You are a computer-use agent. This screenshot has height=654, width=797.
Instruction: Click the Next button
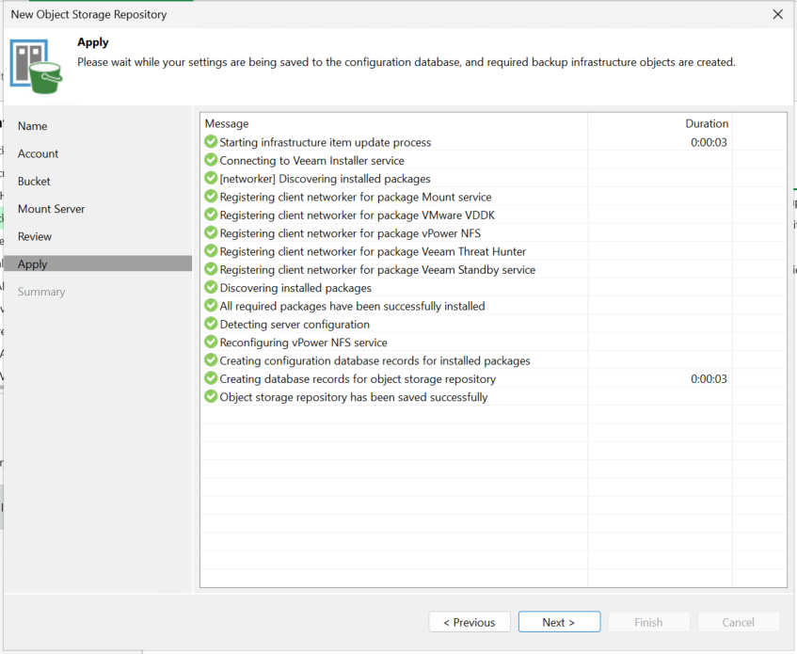(559, 622)
